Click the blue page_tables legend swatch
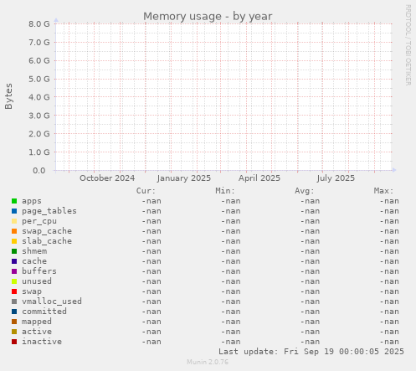This screenshot has height=371, width=416. click(x=14, y=211)
